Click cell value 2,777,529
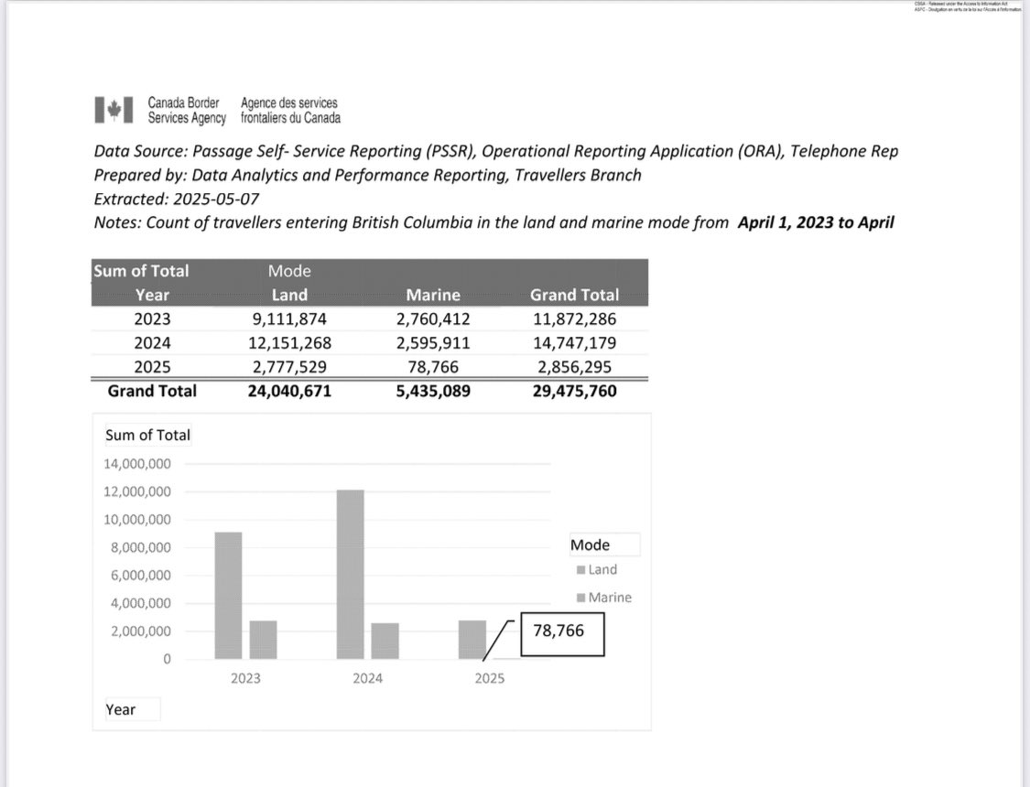 coord(289,367)
